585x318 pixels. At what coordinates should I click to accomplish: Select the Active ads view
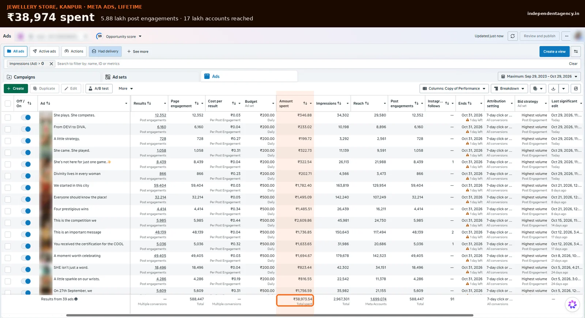[44, 52]
